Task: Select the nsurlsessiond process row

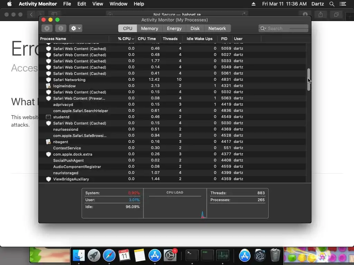Action: (x=173, y=129)
